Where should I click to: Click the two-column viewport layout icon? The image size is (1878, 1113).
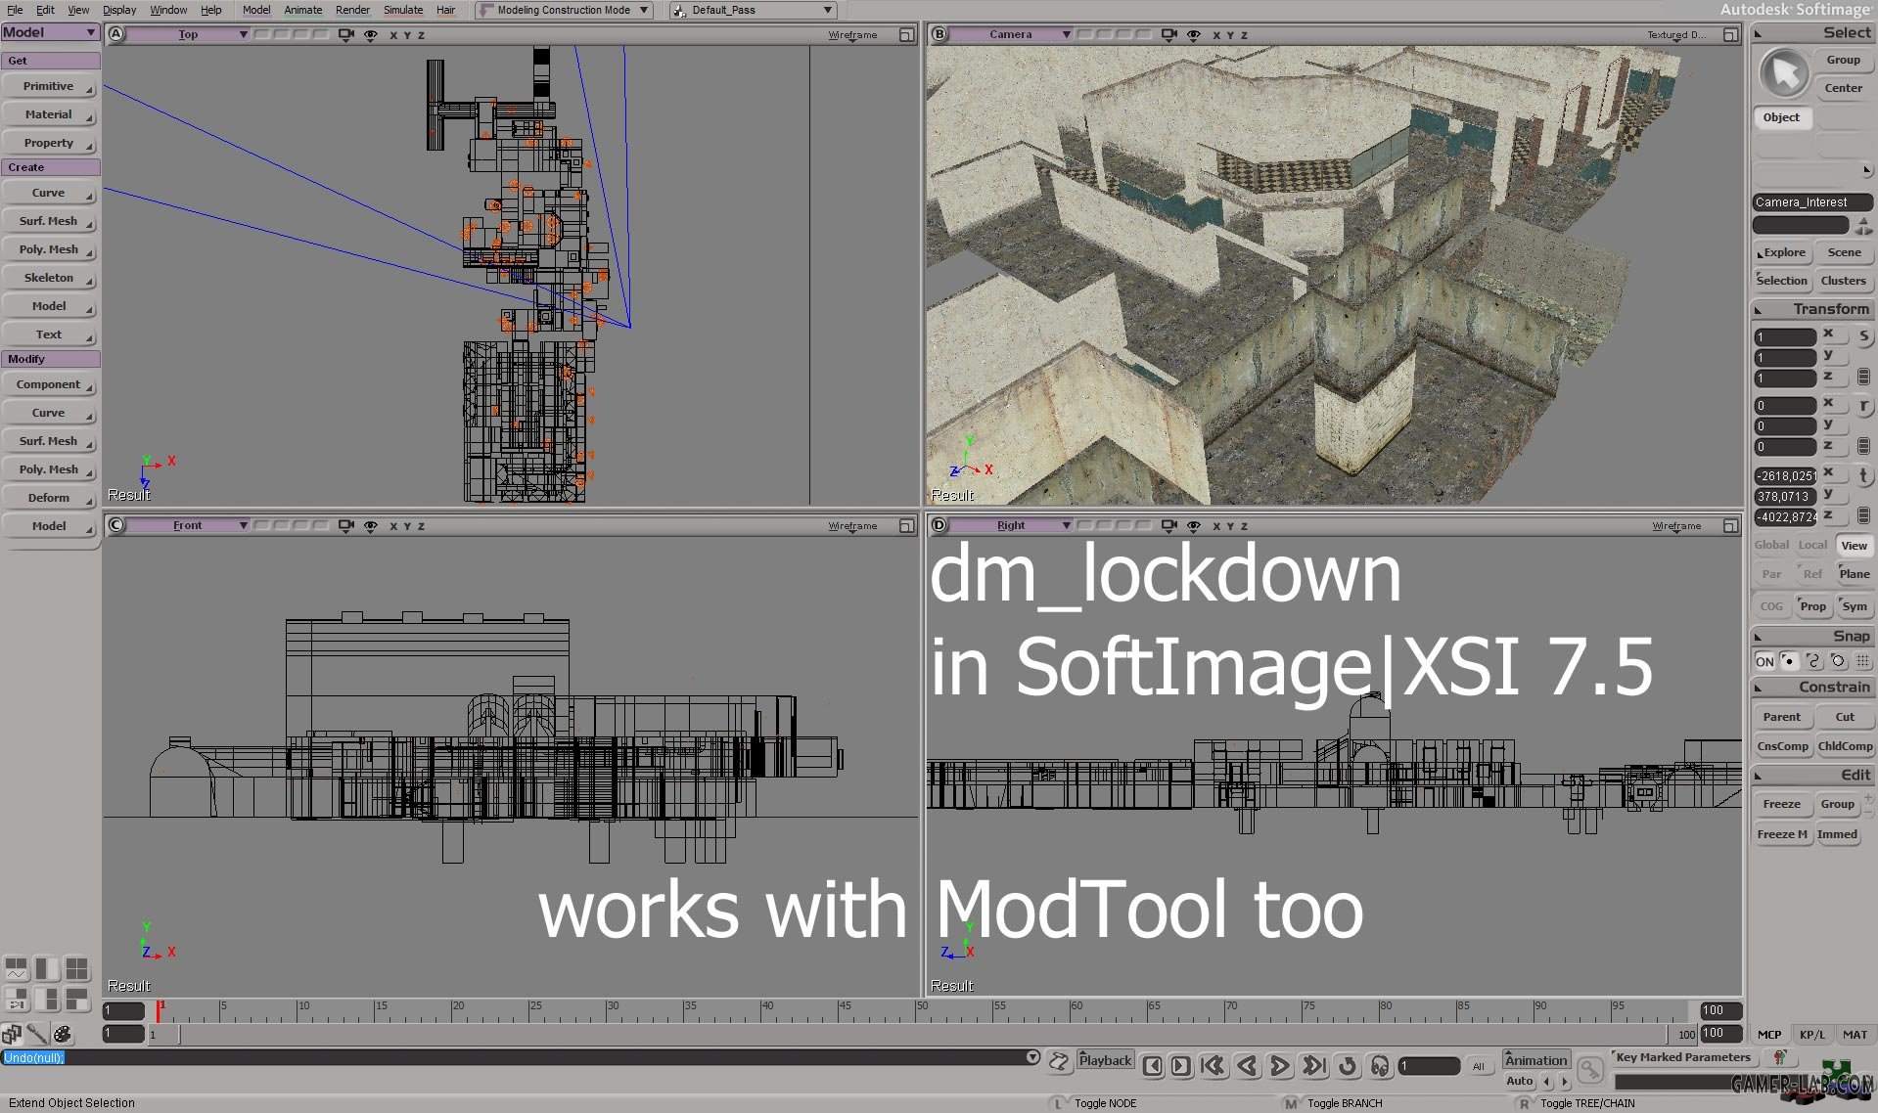[47, 968]
